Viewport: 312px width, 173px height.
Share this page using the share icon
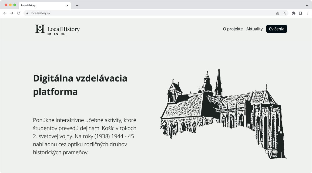(277, 13)
